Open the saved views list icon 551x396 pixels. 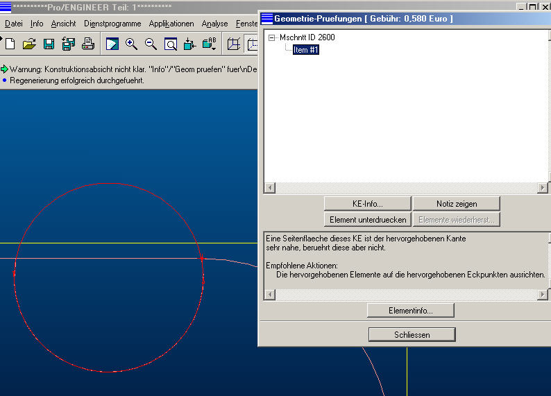point(210,44)
